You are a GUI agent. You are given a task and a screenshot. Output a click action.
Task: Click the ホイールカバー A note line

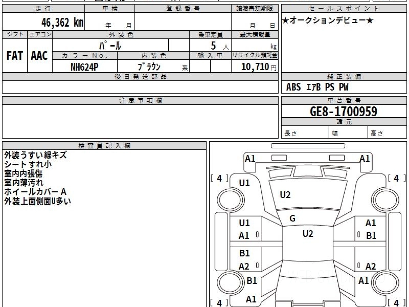pos(35,192)
